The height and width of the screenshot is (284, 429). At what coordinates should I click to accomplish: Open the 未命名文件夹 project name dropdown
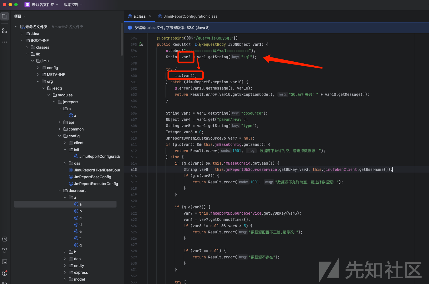point(44,5)
